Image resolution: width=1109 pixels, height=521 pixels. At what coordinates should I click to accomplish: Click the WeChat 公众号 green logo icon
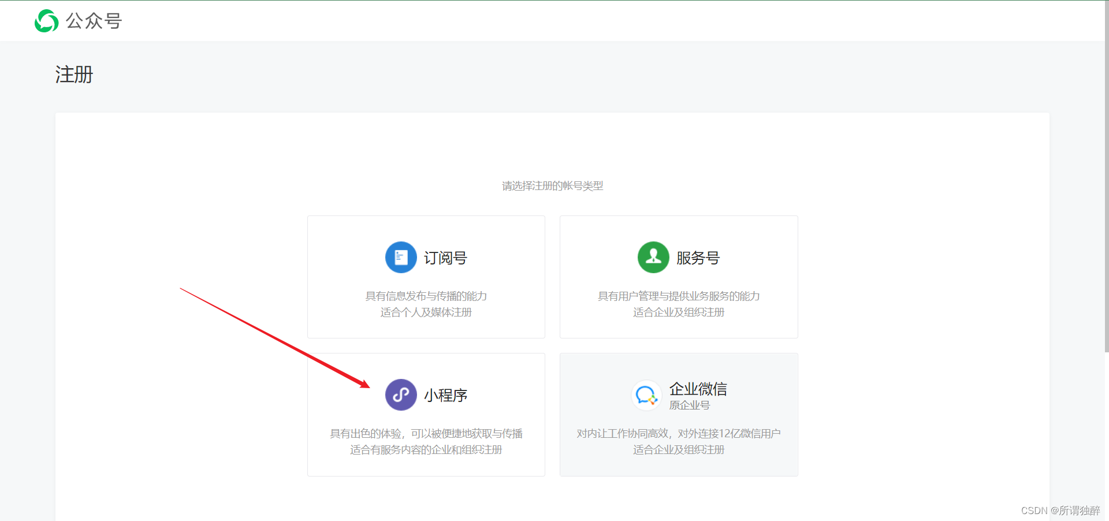47,21
